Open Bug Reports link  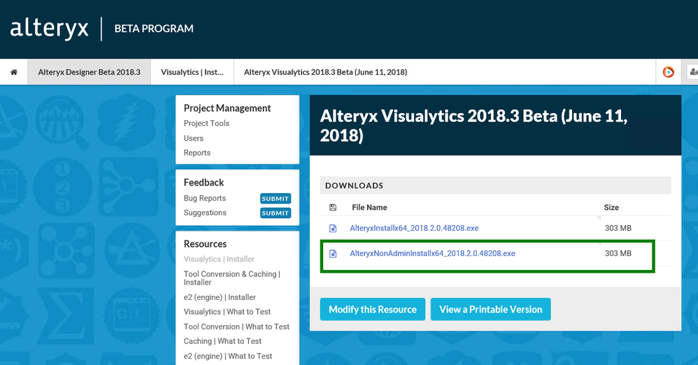tap(205, 198)
